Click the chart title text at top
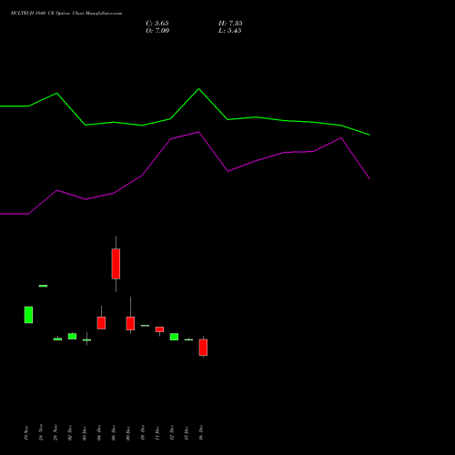Screen dimensions: 455x455 click(x=66, y=14)
